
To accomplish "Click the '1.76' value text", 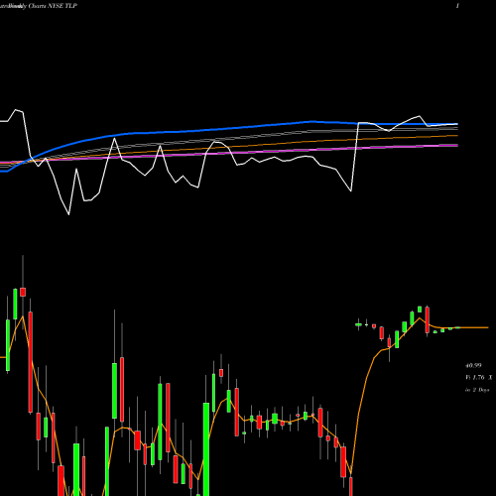I will click(478, 377).
